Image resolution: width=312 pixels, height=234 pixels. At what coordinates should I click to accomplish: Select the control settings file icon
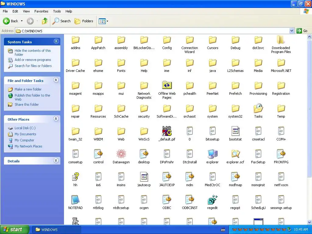tap(98, 154)
